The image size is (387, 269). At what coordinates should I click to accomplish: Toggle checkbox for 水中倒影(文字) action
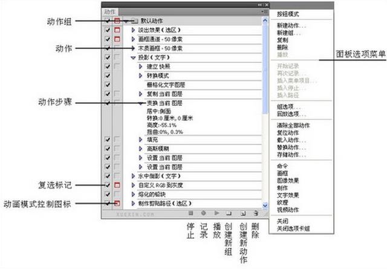point(107,175)
